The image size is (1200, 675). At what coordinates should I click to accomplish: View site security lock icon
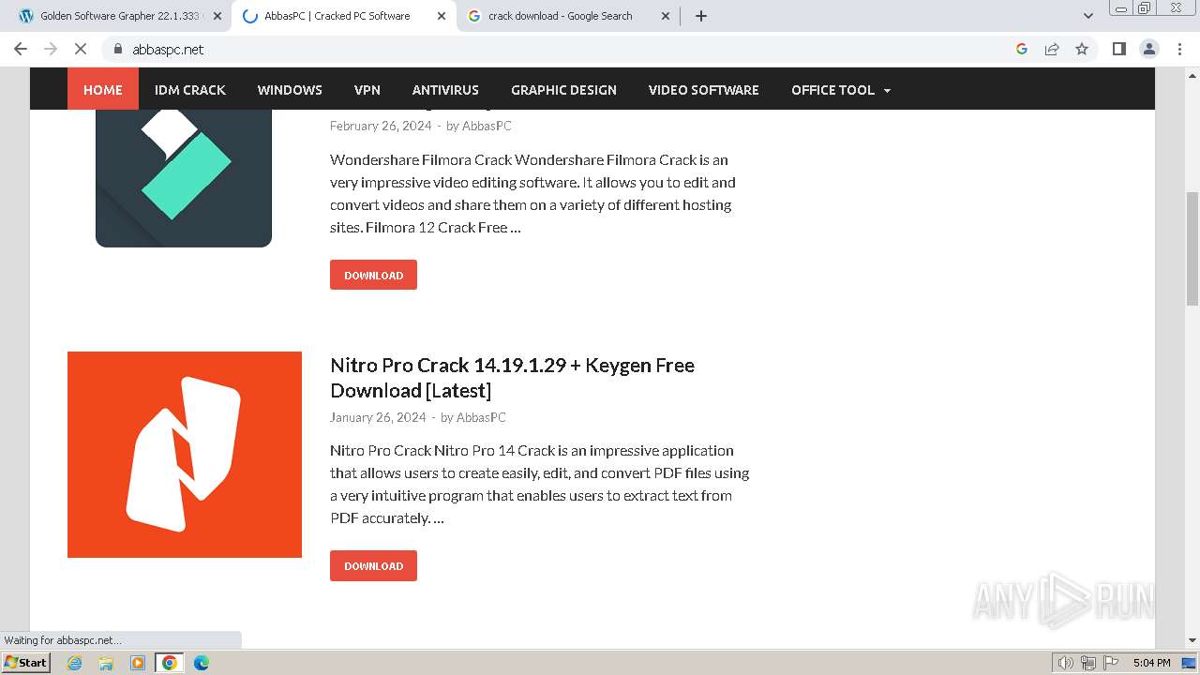pyautogui.click(x=117, y=49)
